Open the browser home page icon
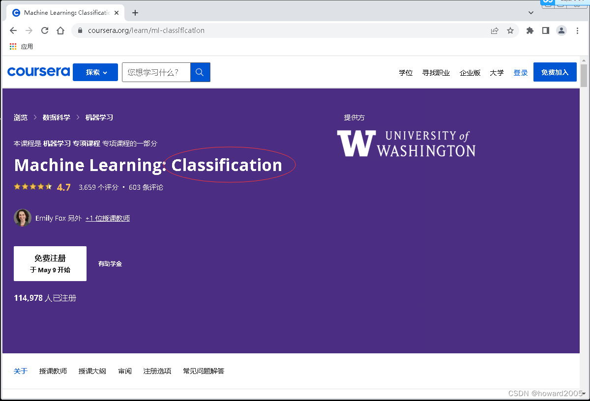Screen dimensions: 590x401 (60, 30)
